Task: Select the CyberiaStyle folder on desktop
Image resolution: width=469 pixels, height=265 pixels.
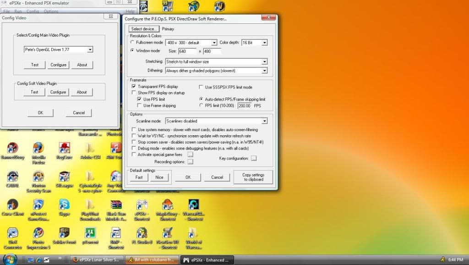Action: tap(90, 182)
